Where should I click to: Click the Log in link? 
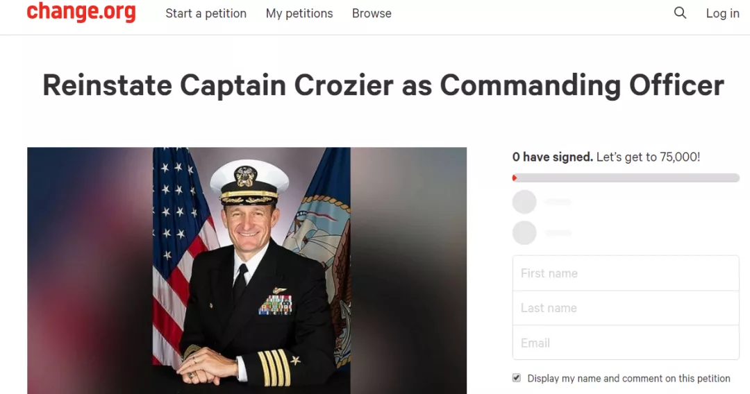pyautogui.click(x=722, y=13)
